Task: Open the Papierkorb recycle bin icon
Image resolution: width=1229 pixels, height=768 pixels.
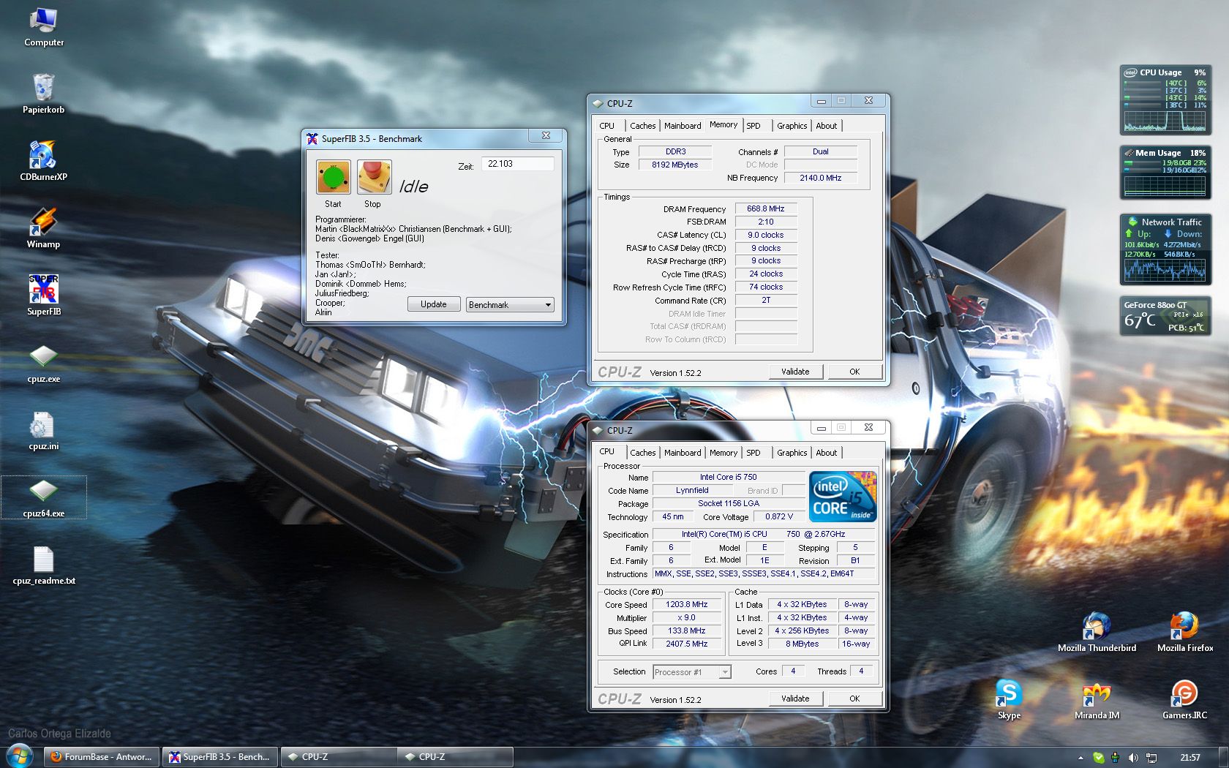Action: (44, 94)
